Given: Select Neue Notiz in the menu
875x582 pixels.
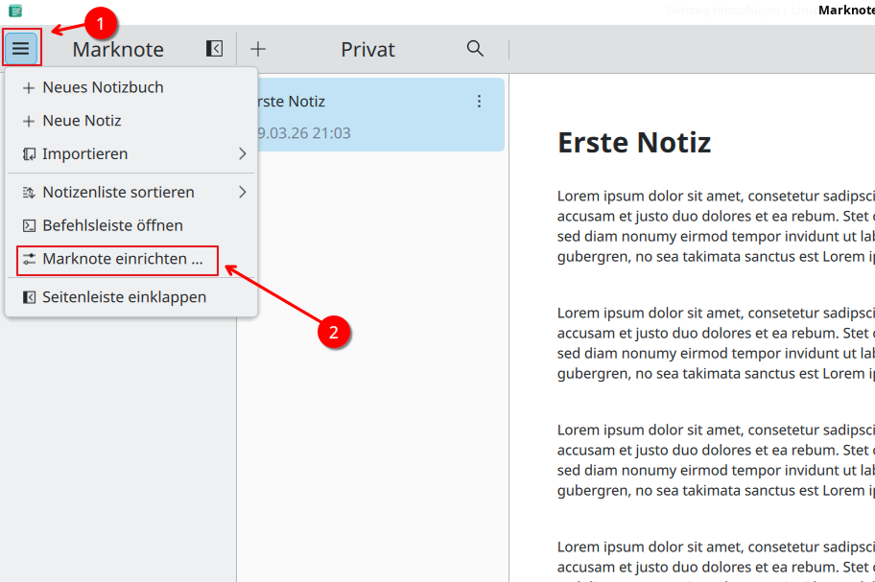Looking at the screenshot, I should (x=82, y=121).
